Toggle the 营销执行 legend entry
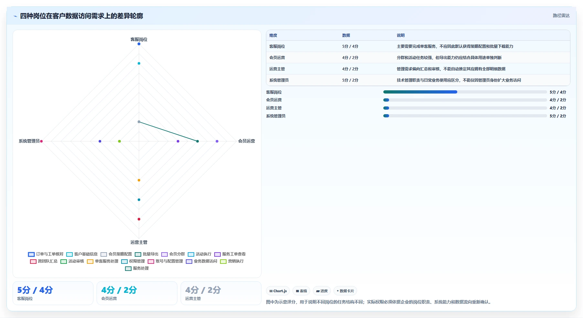Image resolution: width=583 pixels, height=318 pixels. point(232,261)
